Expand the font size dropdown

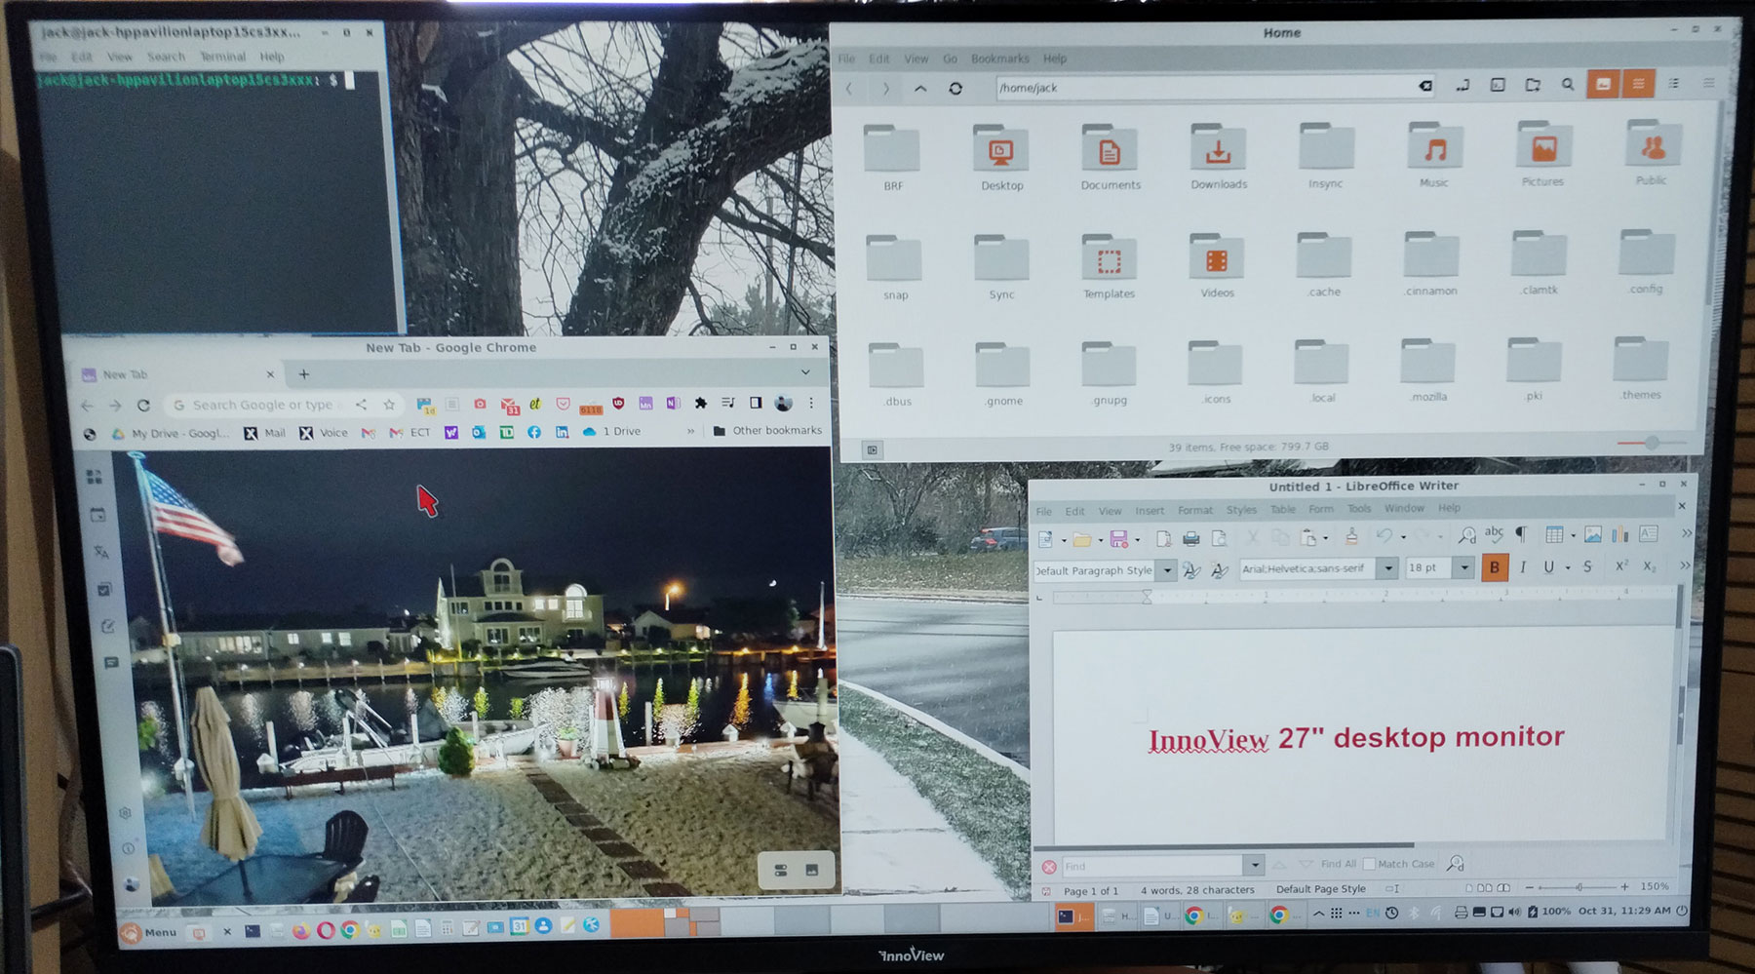(1462, 567)
